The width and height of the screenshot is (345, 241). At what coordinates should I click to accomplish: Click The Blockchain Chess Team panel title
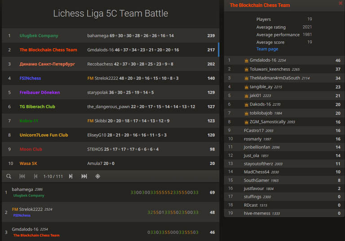pyautogui.click(x=260, y=5)
